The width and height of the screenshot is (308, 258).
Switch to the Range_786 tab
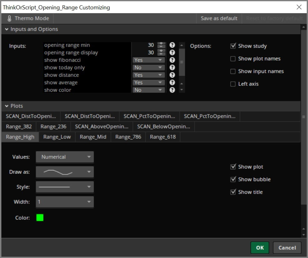(128, 137)
